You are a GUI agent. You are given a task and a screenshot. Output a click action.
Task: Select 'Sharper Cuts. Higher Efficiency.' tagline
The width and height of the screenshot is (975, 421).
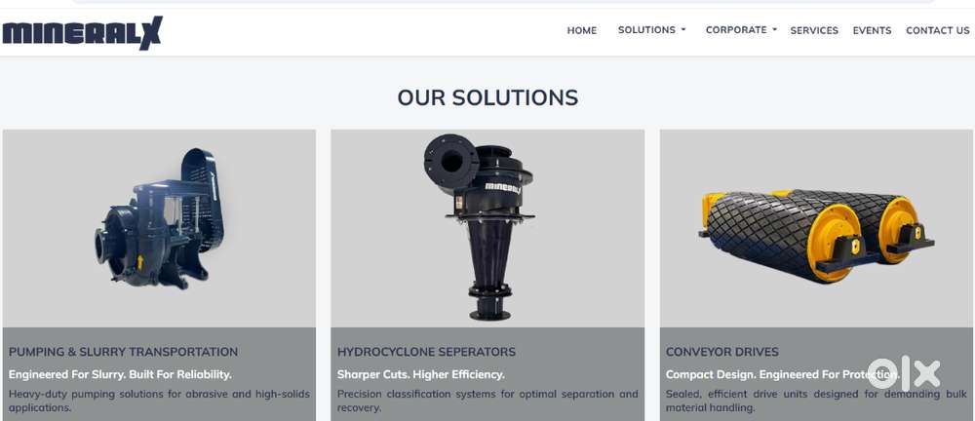421,374
